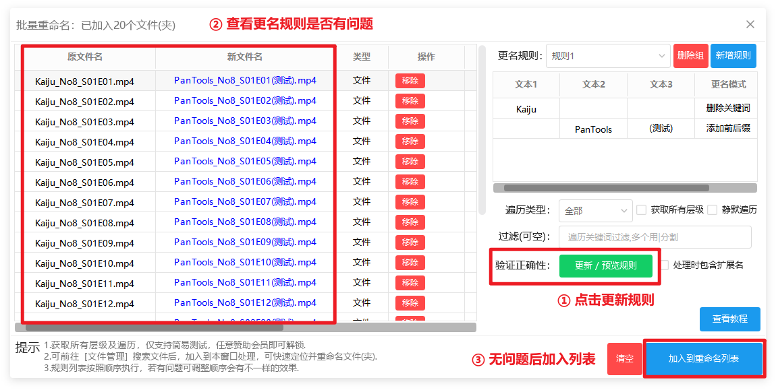Open the 更名规则 dropdown
This screenshot has height=390, width=776.
click(x=608, y=56)
